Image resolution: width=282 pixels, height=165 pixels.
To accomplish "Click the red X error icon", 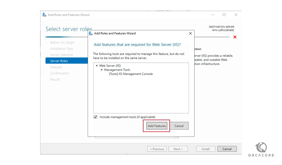I will (235, 37).
